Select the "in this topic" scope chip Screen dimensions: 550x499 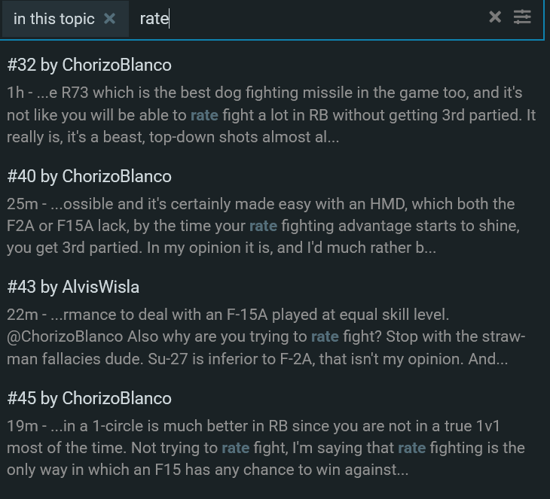[54, 19]
